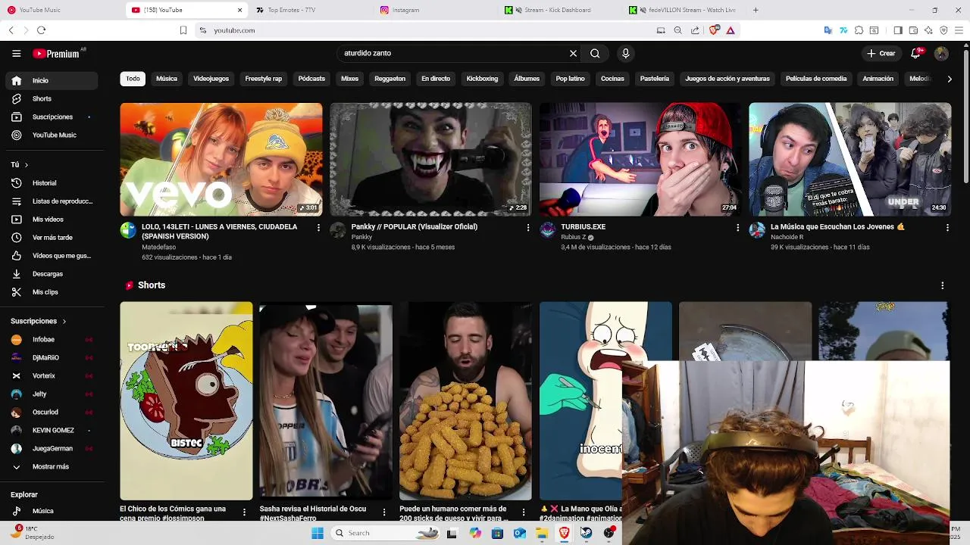The image size is (970, 545).
Task: Open options menu for LOLO, 143LETI video
Action: 318,227
